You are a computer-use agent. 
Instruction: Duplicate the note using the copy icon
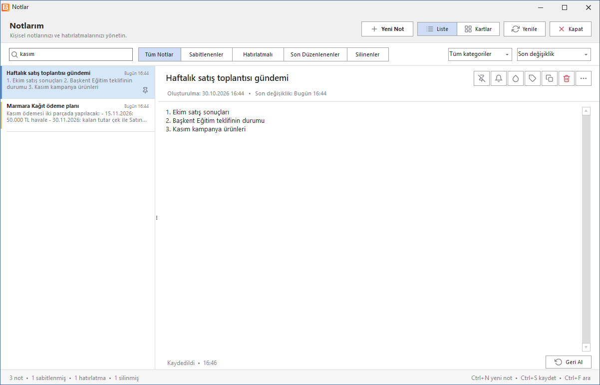[550, 78]
